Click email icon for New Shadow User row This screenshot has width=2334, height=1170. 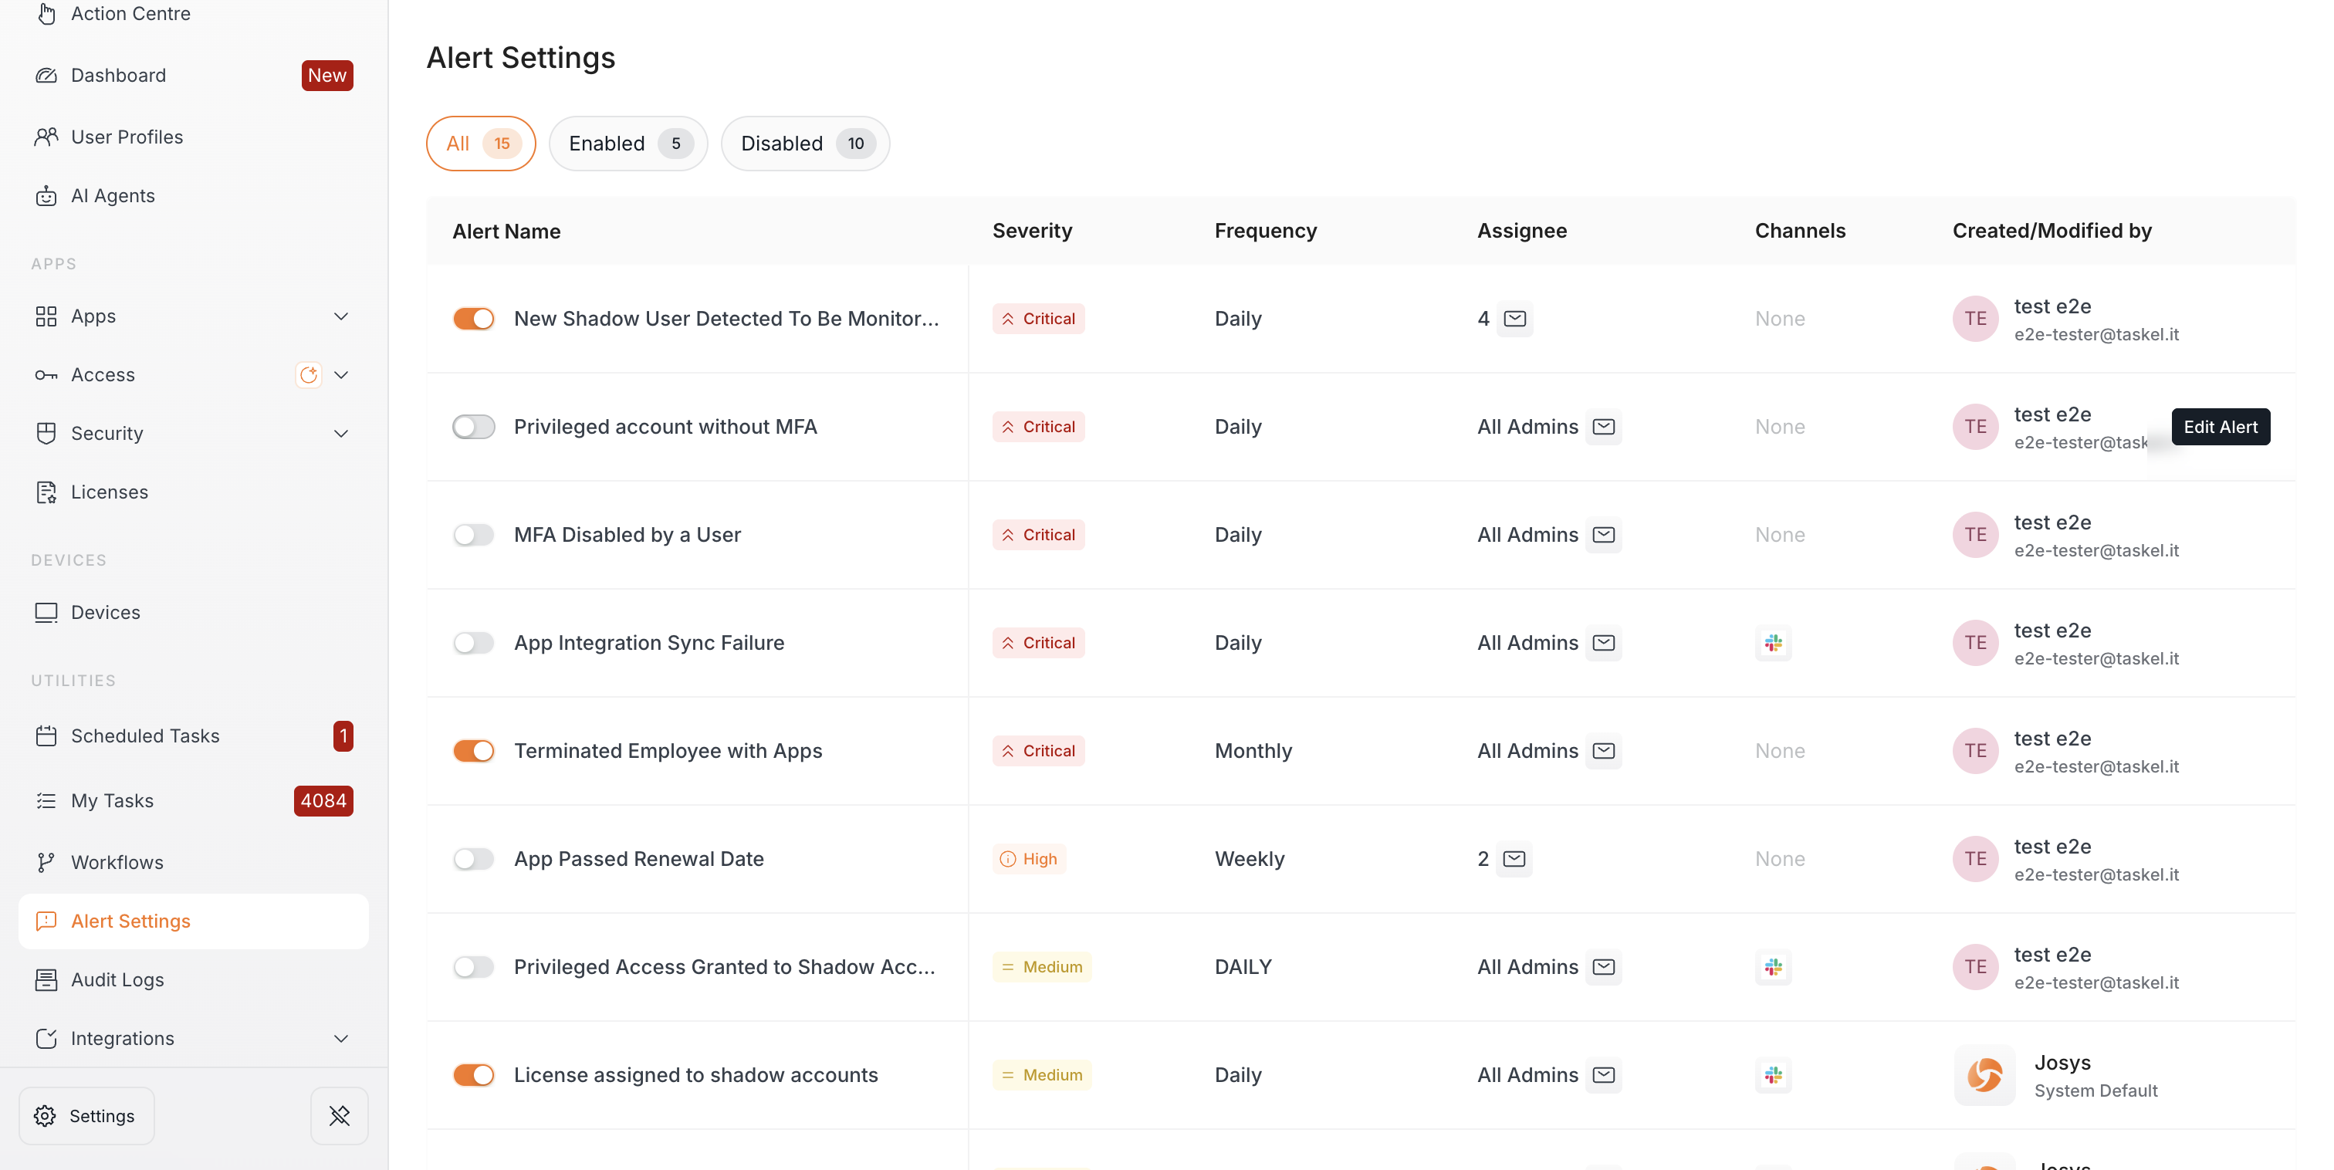coord(1515,319)
